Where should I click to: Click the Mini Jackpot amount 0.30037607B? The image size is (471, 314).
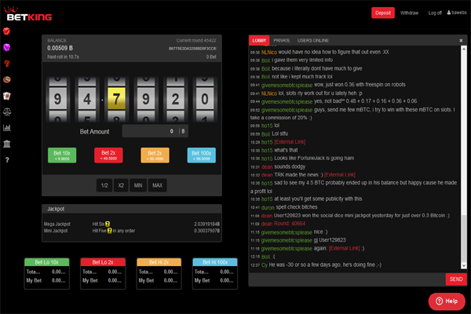(206, 231)
